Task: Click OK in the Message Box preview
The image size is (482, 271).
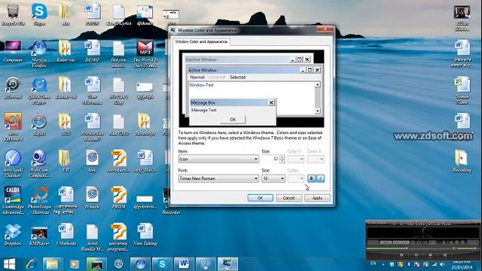Action: [233, 120]
